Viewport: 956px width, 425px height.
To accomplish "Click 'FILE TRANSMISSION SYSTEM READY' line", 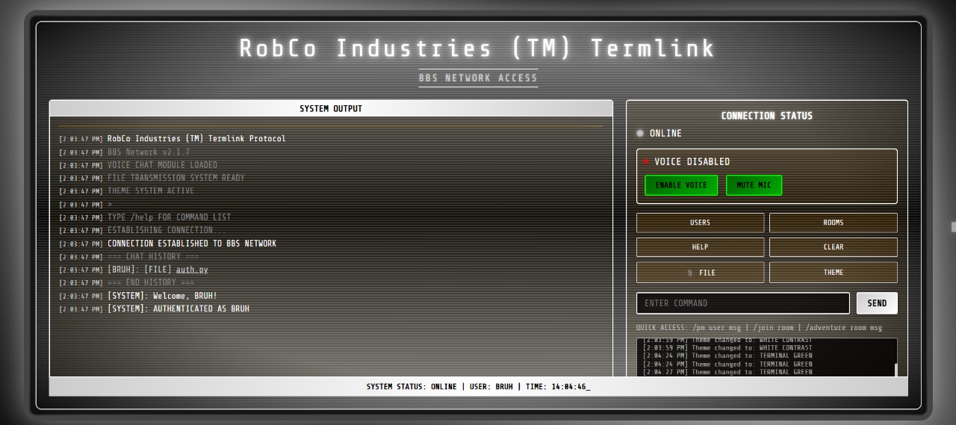I will pos(176,178).
